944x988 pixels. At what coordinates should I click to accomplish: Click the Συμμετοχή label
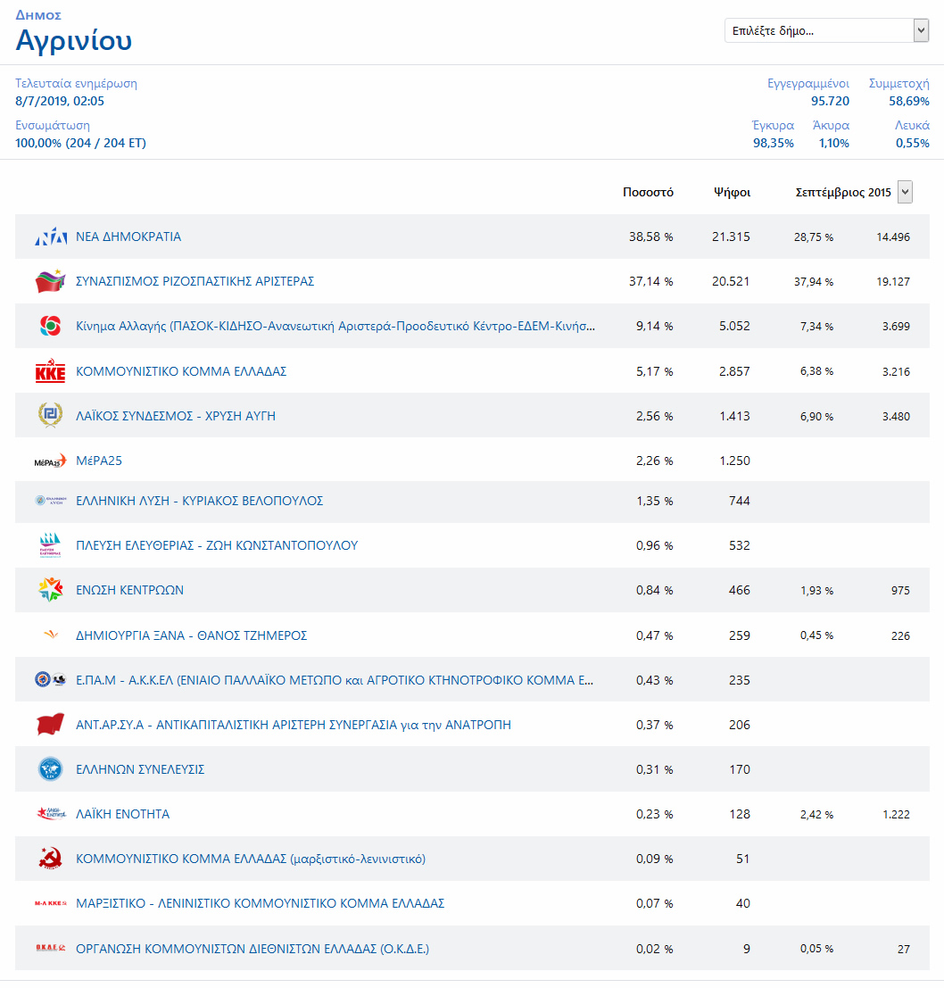click(899, 83)
